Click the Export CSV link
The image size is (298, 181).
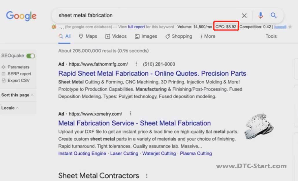[x=19, y=81]
